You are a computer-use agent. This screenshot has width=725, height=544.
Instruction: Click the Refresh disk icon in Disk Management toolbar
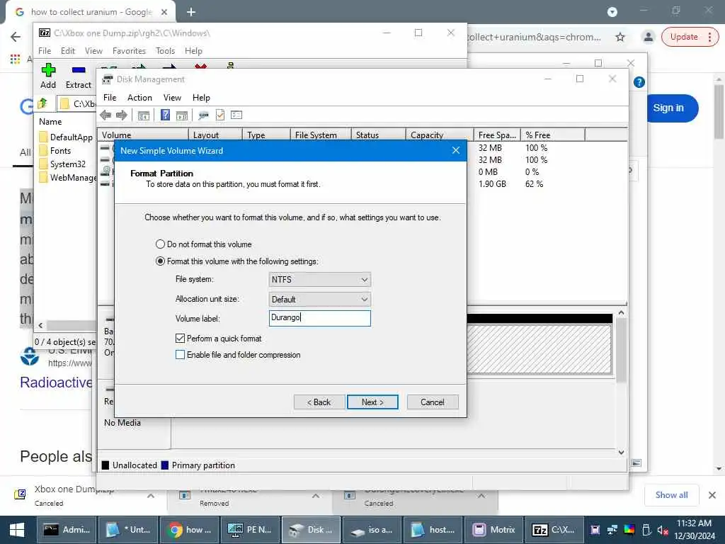(x=203, y=115)
